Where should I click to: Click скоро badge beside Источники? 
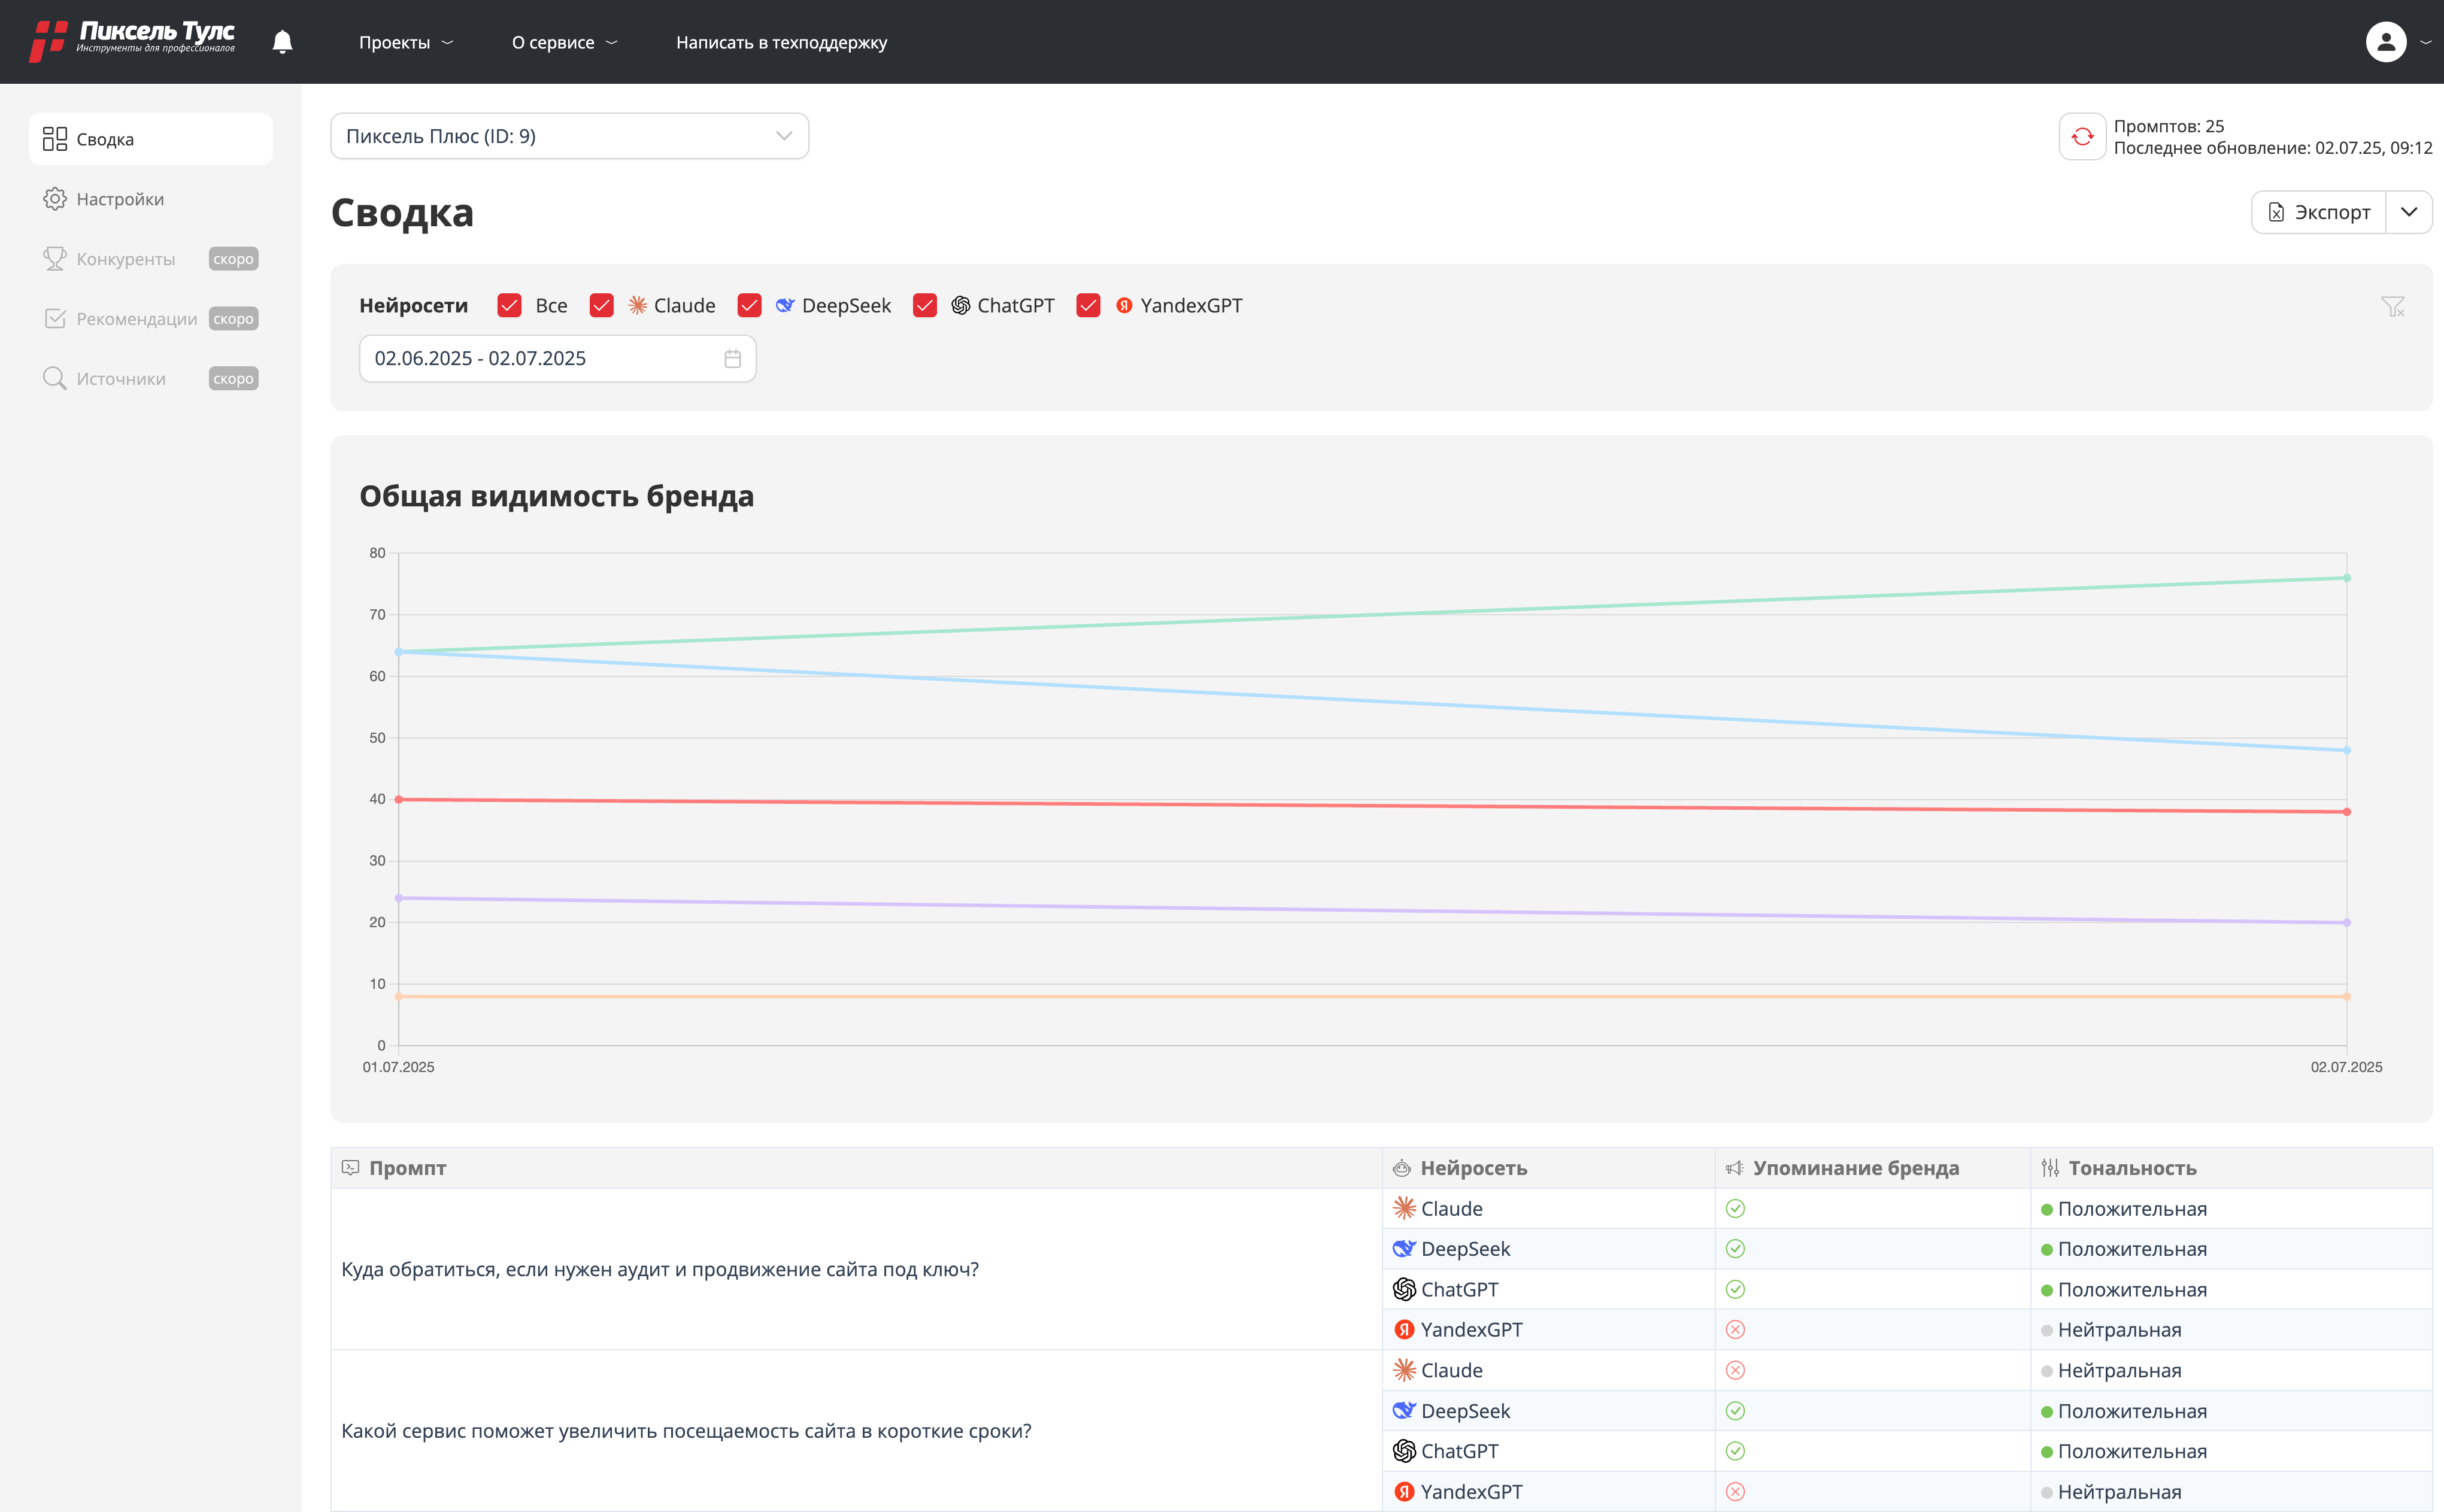pos(233,379)
